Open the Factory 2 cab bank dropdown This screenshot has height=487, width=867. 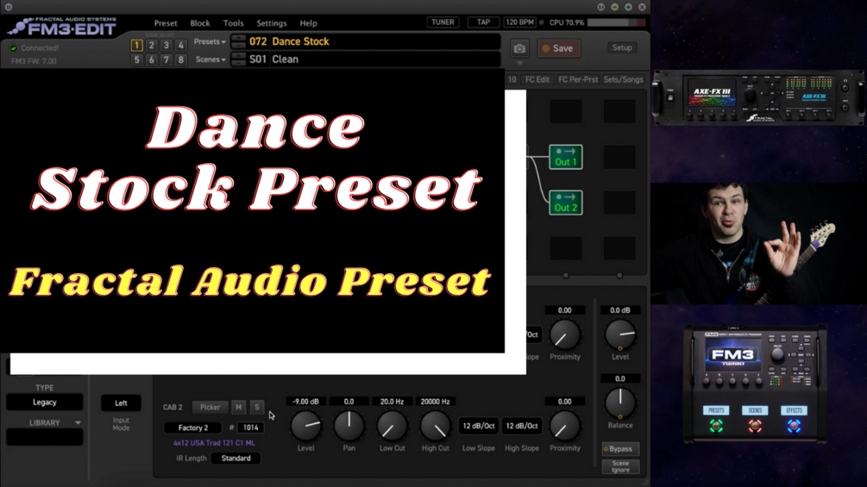point(193,428)
